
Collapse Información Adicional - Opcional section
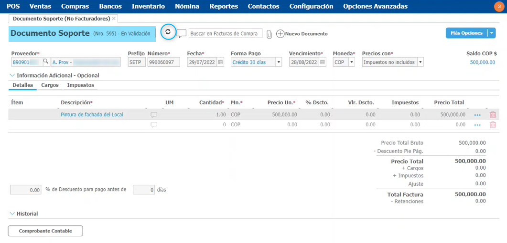click(12, 75)
